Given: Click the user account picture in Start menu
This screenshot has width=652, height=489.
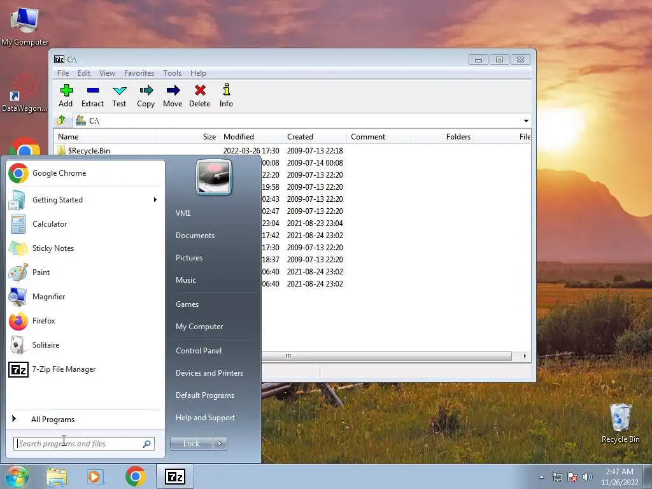Looking at the screenshot, I should (x=214, y=177).
